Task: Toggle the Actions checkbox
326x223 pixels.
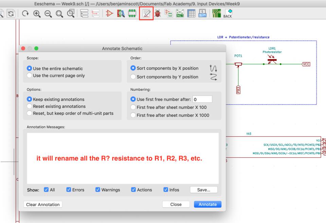Action: 133,190
